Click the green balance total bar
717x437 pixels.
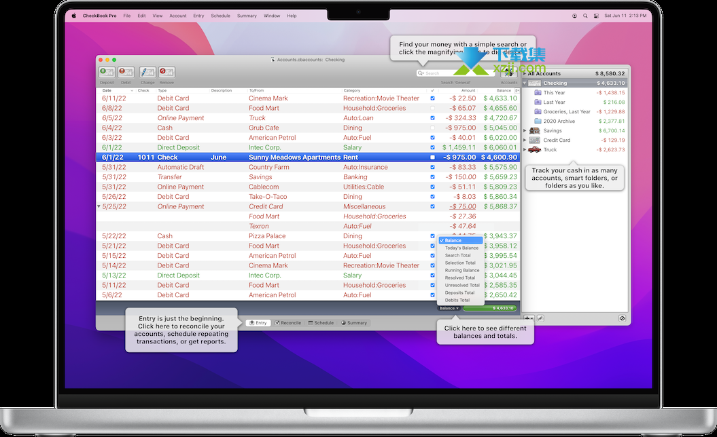pyautogui.click(x=490, y=308)
